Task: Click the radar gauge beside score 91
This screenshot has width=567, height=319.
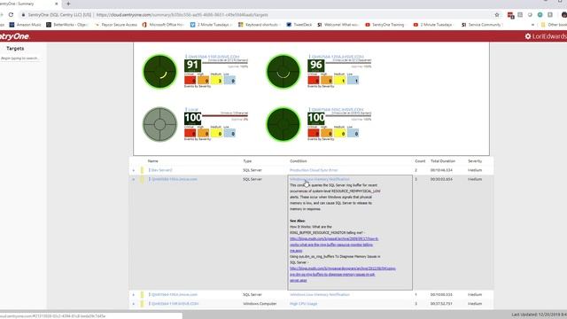Action: [159, 72]
